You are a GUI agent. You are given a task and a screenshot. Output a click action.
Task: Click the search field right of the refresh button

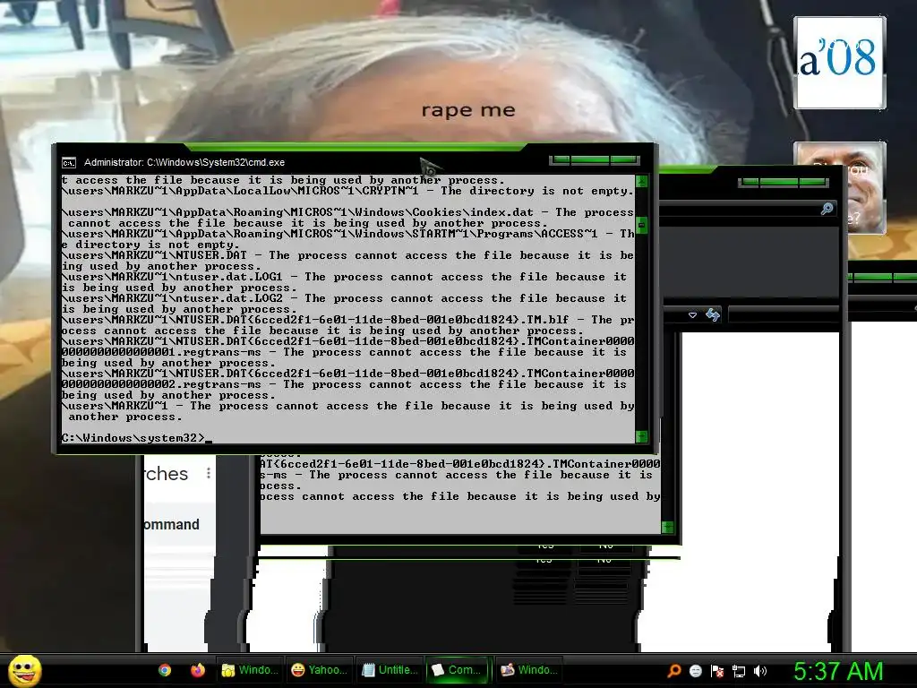tap(784, 314)
